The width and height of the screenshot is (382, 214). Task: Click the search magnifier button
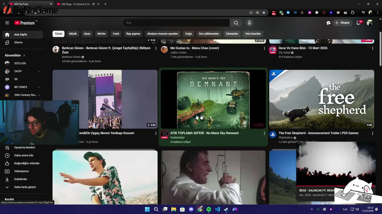coord(236,23)
